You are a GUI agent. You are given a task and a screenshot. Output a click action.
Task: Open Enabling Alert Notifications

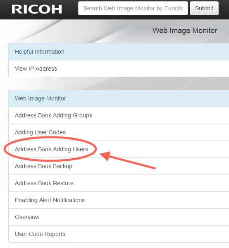click(x=119, y=200)
